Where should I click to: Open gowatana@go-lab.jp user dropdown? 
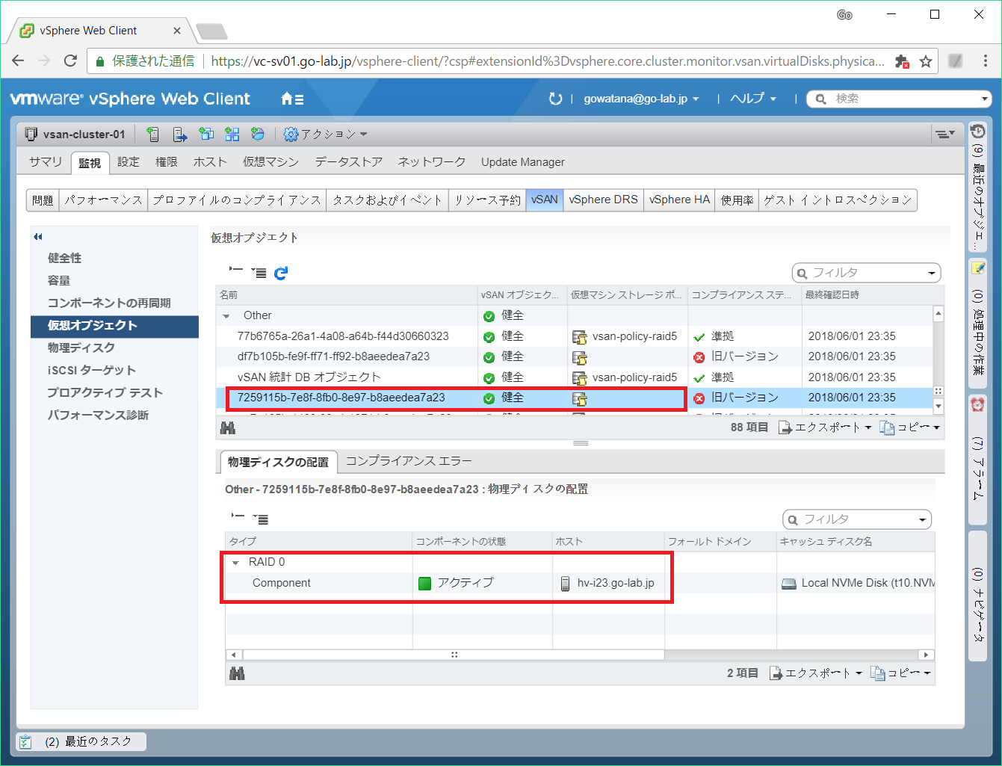coord(641,99)
